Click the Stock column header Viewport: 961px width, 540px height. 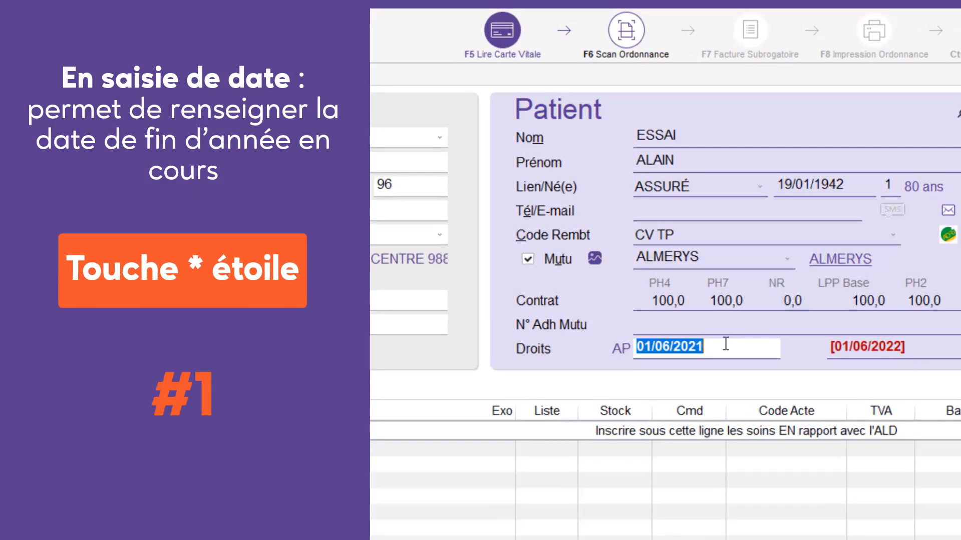(615, 411)
